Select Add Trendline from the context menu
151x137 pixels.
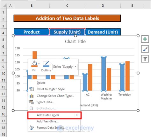coord(47,121)
